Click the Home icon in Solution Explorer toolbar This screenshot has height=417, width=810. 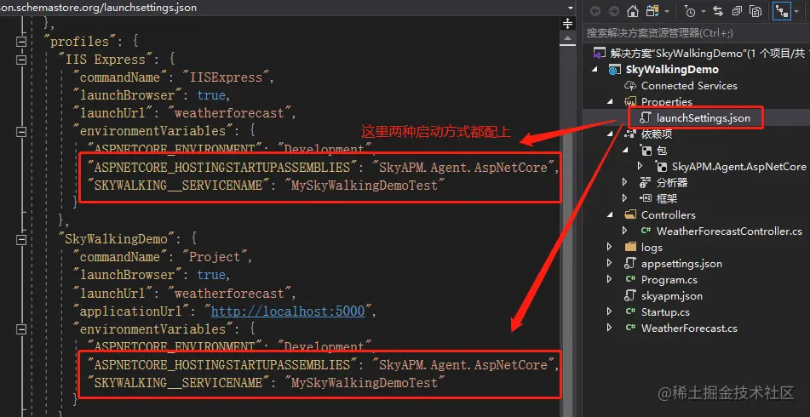(632, 11)
